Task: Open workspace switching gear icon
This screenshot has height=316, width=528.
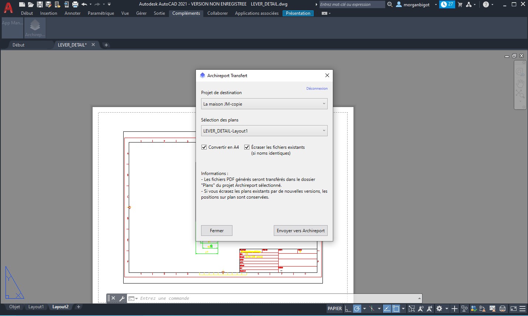Action: click(x=439, y=309)
